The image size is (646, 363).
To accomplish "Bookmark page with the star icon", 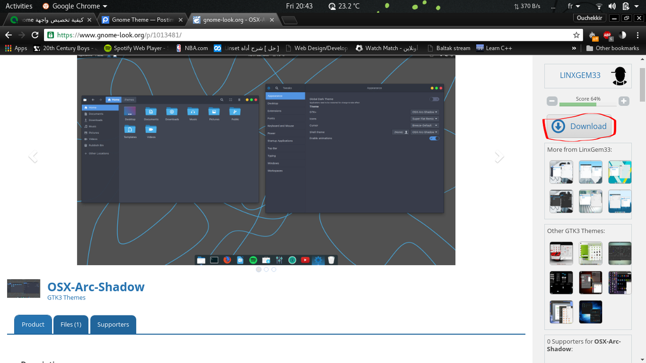I will (x=576, y=35).
